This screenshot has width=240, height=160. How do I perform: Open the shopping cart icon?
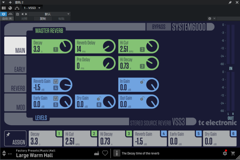[x=233, y=153]
